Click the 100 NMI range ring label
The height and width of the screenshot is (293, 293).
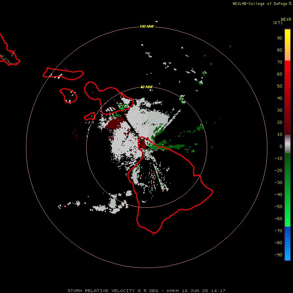146,26
